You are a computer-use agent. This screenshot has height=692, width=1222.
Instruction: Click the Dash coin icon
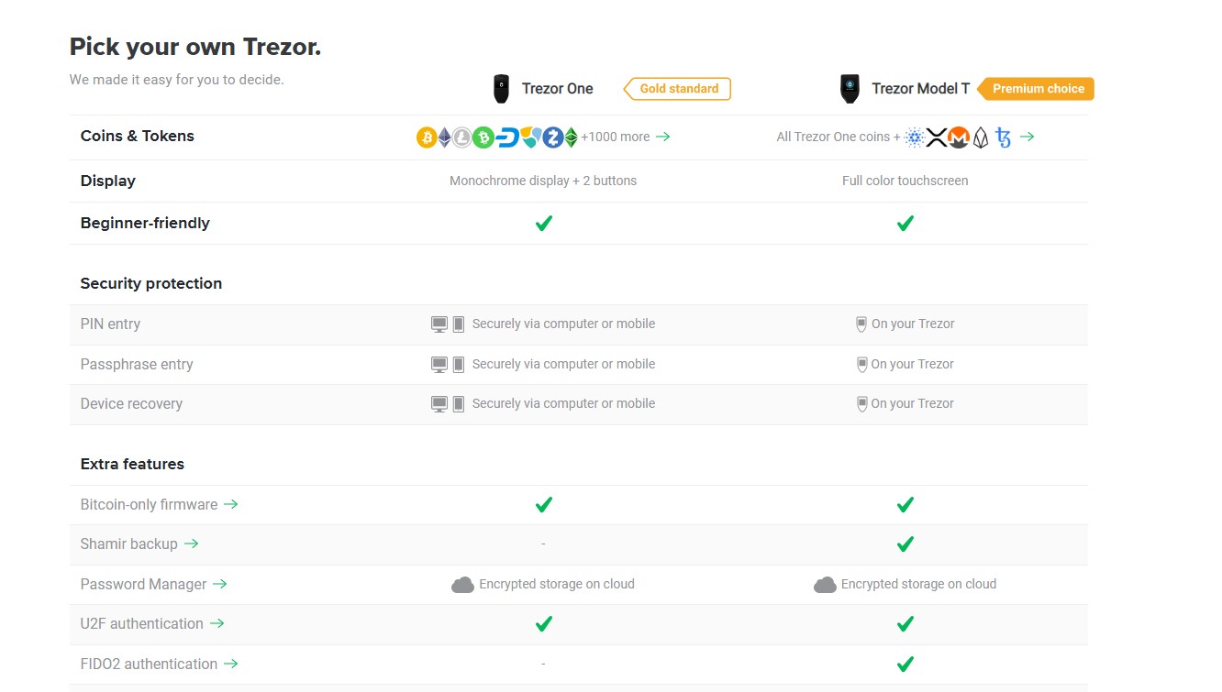(x=507, y=137)
